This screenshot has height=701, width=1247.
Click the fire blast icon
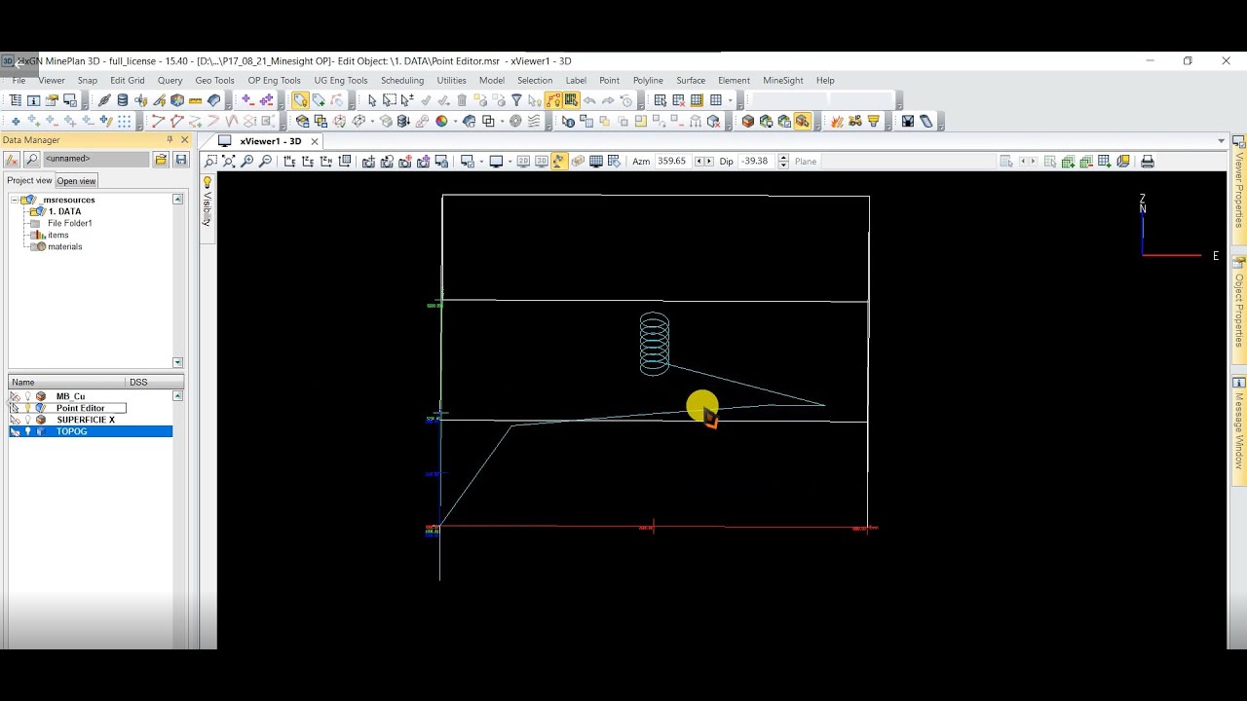(836, 122)
